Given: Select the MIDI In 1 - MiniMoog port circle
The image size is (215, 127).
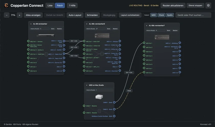Looking at the screenshot, I should tap(180, 43).
